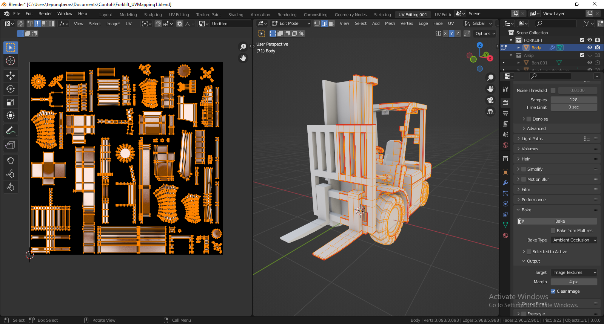604x324 pixels.
Task: Open the Modifier properties wrench tab
Action: point(505,183)
